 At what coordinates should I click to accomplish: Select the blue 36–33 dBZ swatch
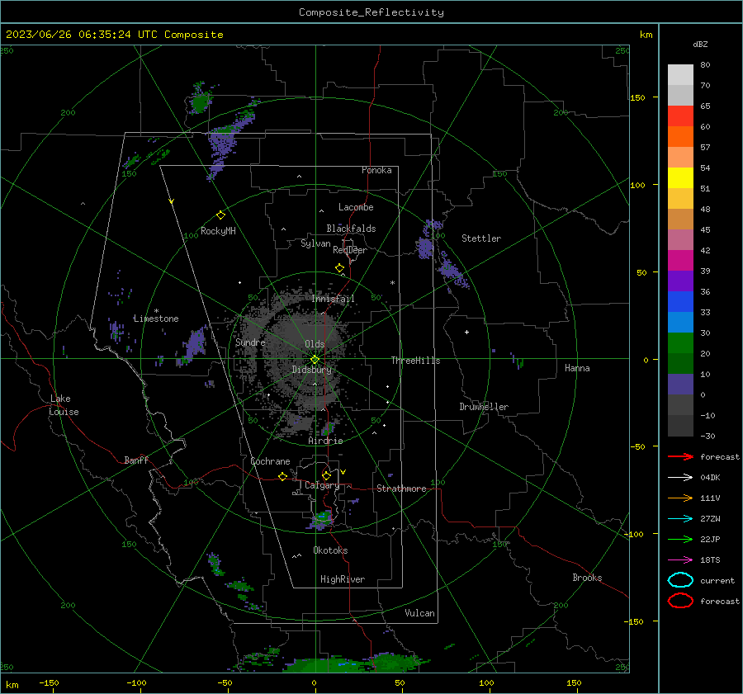coord(680,302)
